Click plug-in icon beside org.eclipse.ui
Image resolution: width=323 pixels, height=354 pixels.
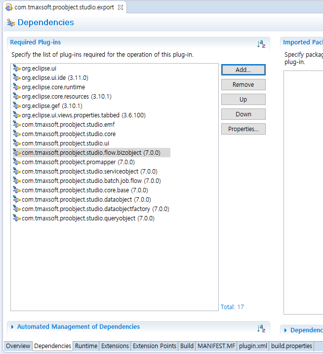[x=17, y=68]
